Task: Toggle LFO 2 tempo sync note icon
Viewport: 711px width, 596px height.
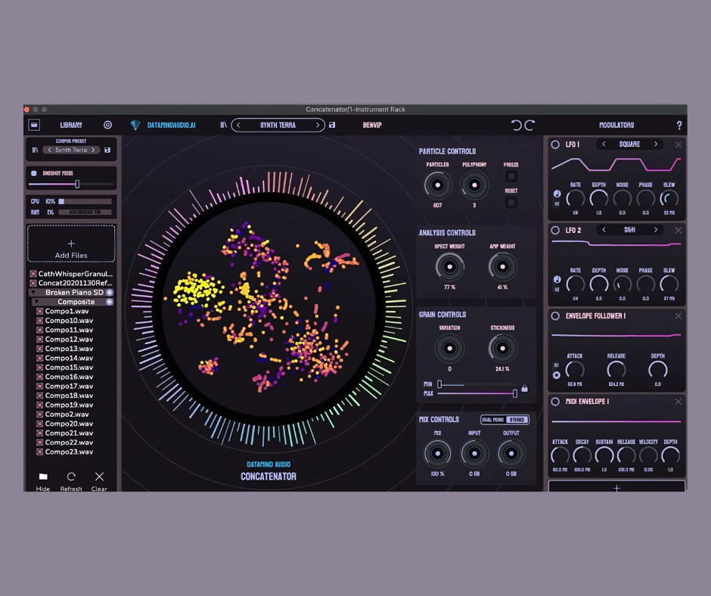Action: 557,279
